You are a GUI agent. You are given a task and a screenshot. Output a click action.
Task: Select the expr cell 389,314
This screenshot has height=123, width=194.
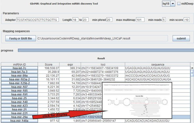click(70, 68)
